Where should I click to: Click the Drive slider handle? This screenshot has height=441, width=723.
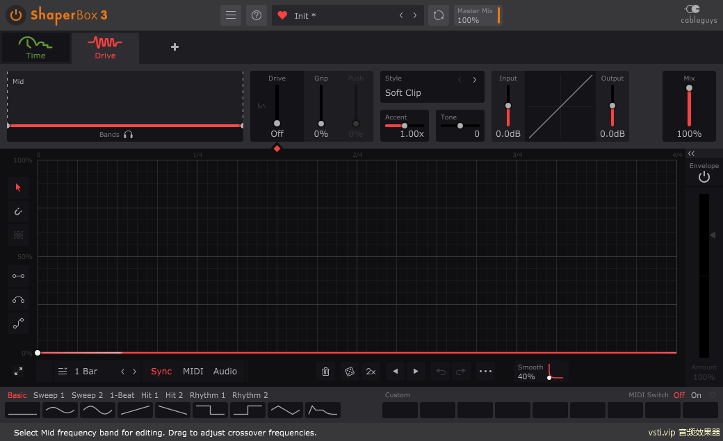tap(277, 124)
